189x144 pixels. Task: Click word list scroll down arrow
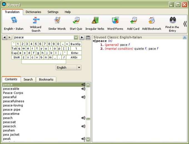[88, 139]
